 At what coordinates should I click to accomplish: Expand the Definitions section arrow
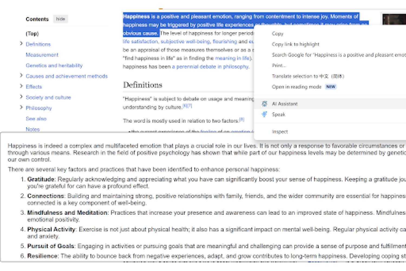tap(21, 44)
